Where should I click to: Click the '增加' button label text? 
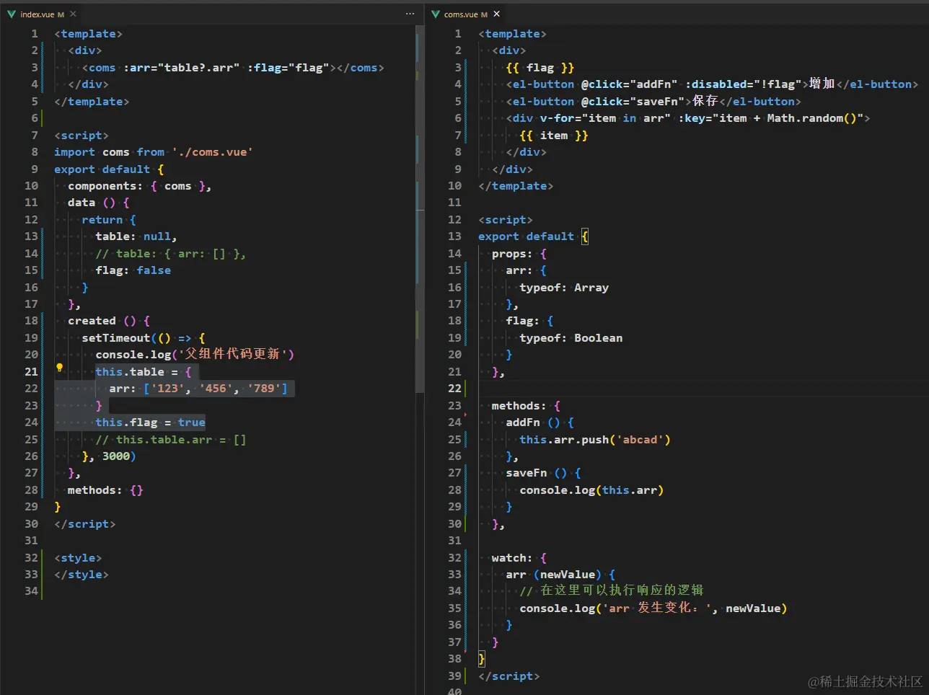822,84
